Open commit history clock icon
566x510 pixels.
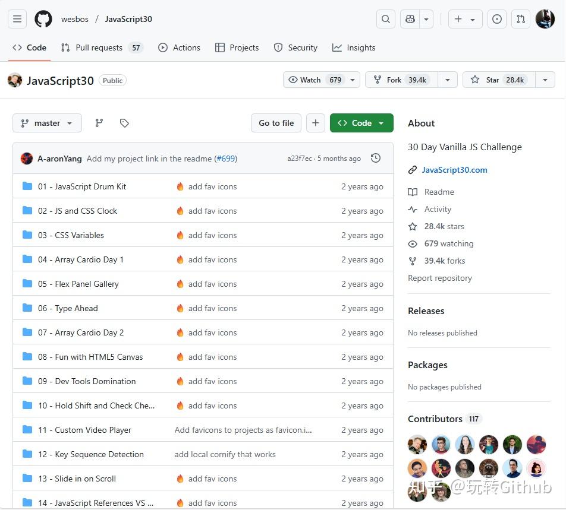(x=376, y=158)
